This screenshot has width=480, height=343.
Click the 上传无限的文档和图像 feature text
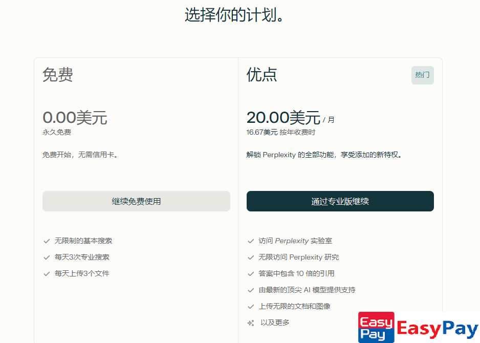pos(294,306)
